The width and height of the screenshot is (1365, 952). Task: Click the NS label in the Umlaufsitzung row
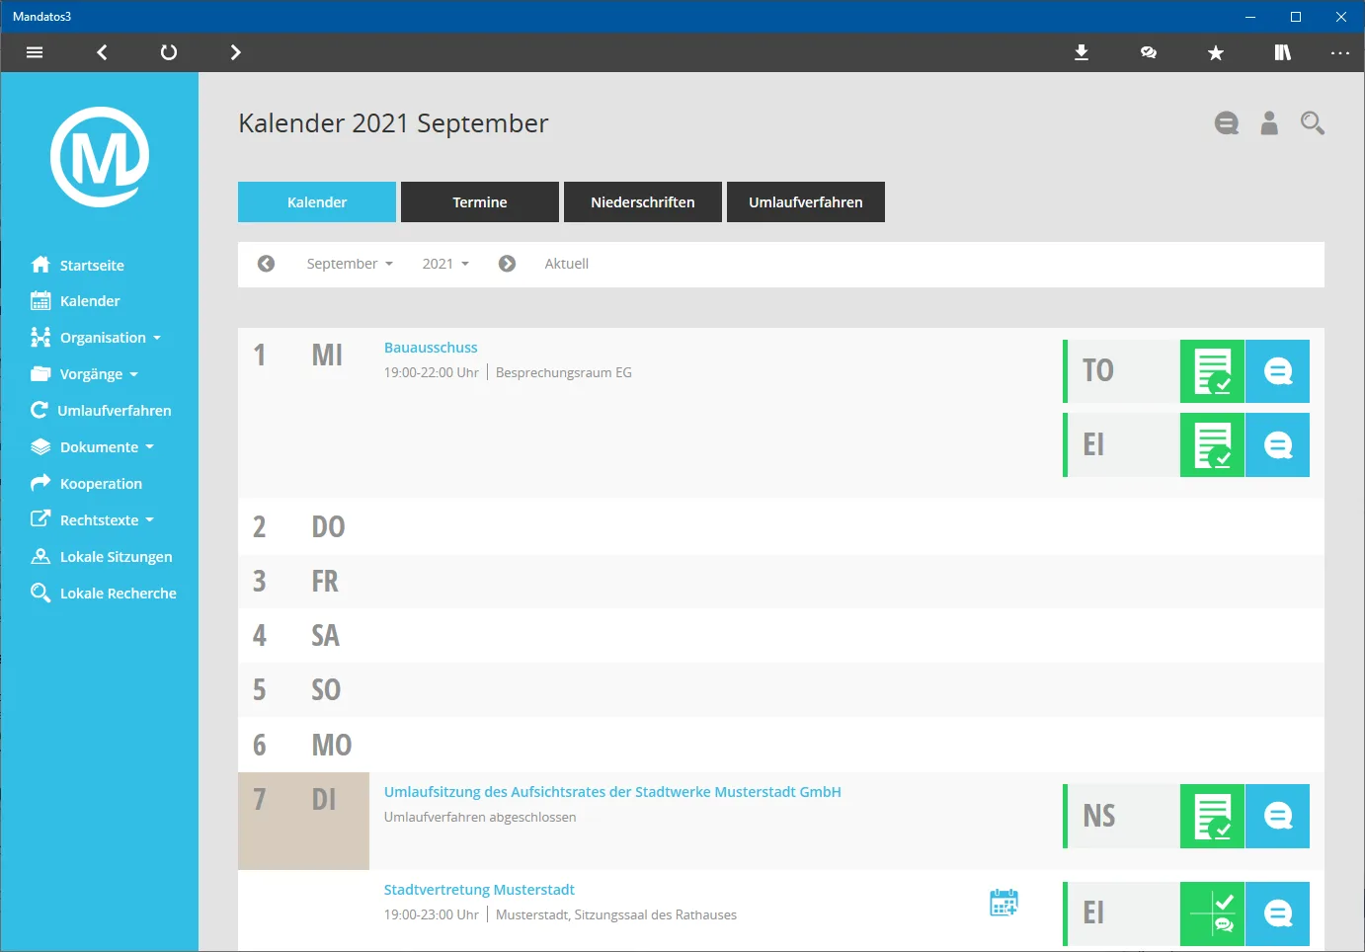(x=1099, y=816)
